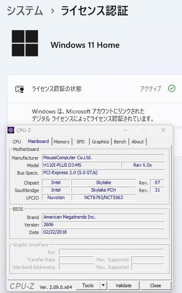Click the Windows logo beside Windows 11 Home
182x293 pixels.
[x=25, y=43]
